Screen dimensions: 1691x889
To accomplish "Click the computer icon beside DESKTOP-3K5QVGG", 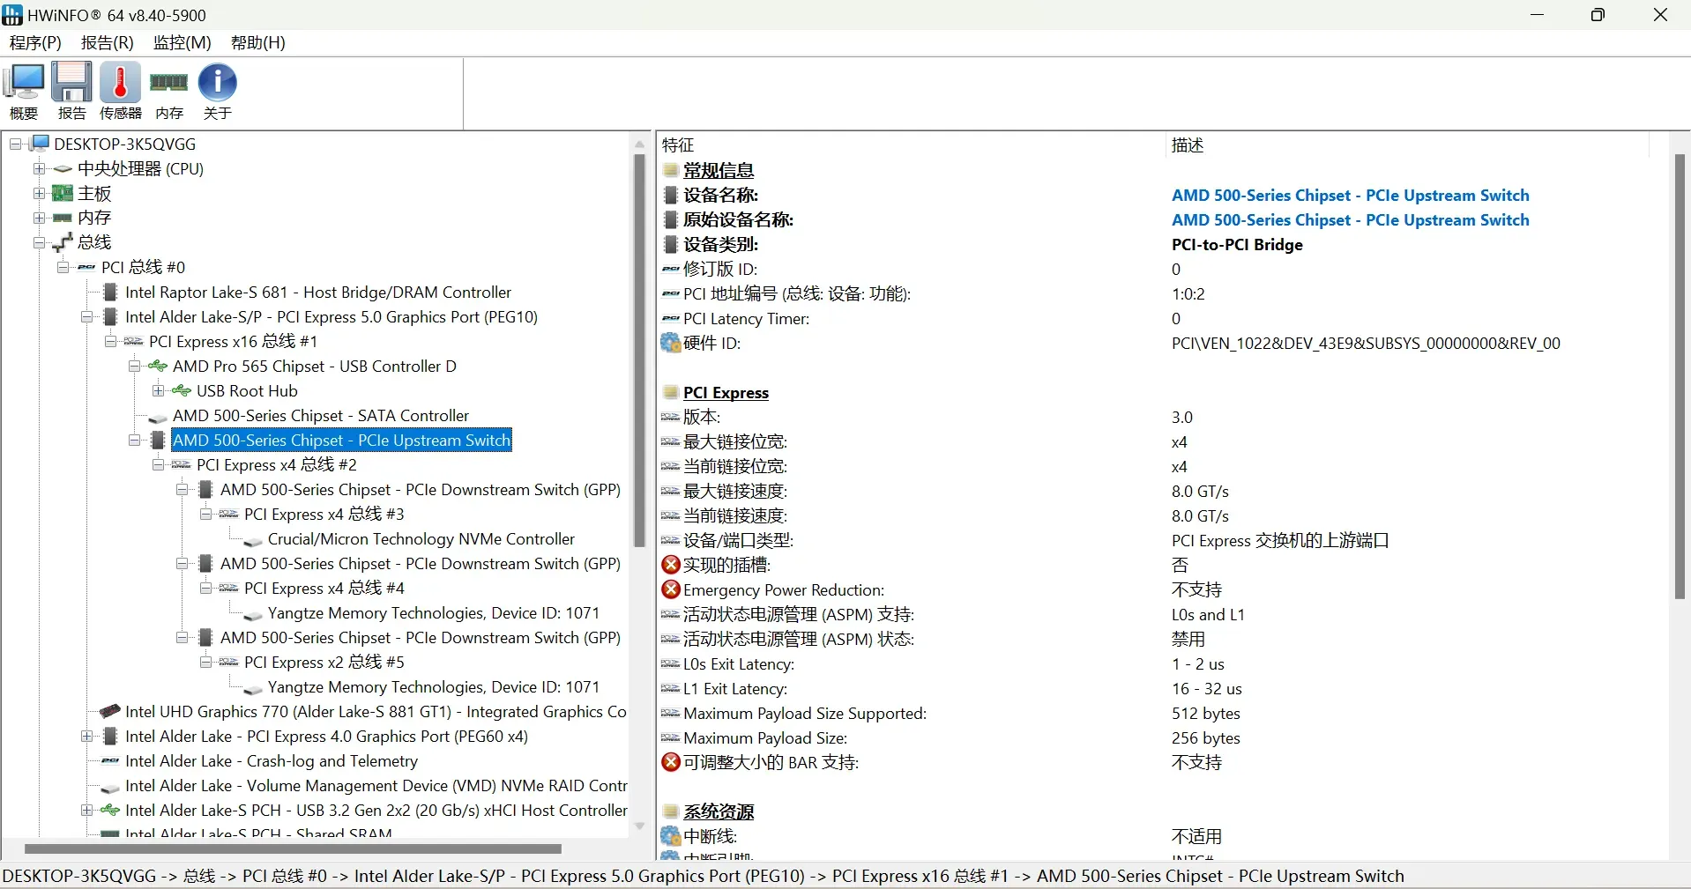I will (x=40, y=144).
